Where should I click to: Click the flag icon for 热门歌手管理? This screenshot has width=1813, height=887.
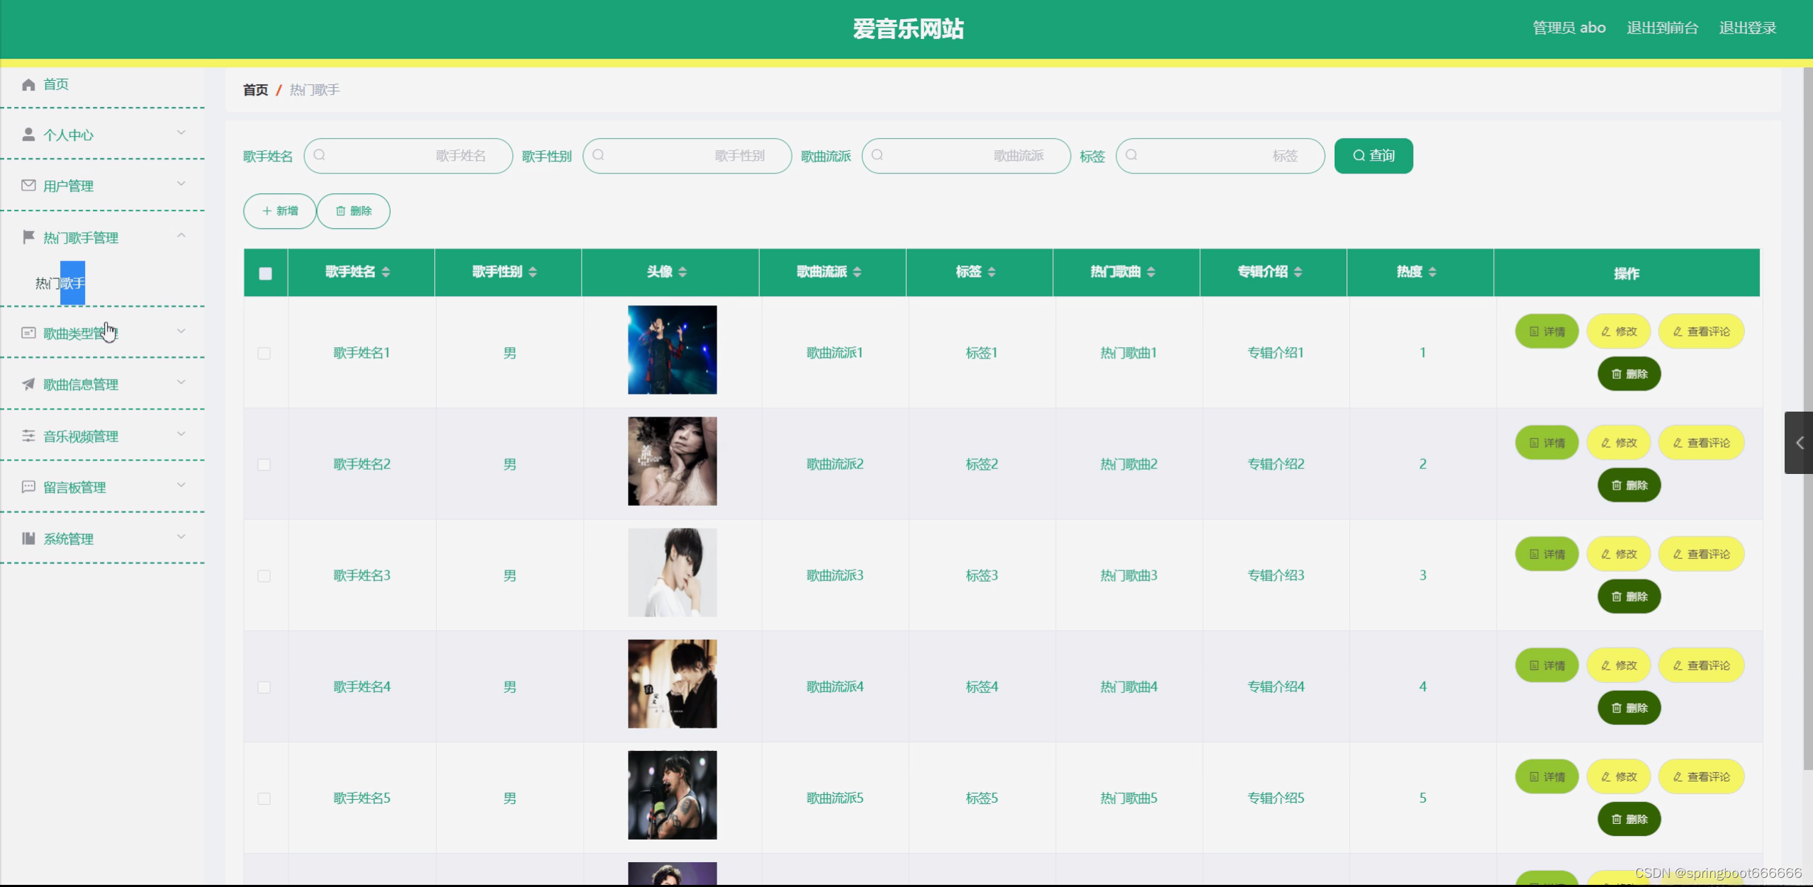(x=28, y=237)
